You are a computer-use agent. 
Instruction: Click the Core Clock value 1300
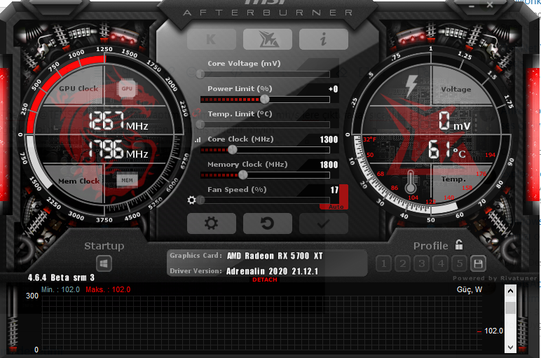[329, 139]
